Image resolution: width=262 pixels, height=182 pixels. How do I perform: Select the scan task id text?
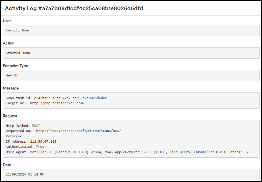pos(56,98)
